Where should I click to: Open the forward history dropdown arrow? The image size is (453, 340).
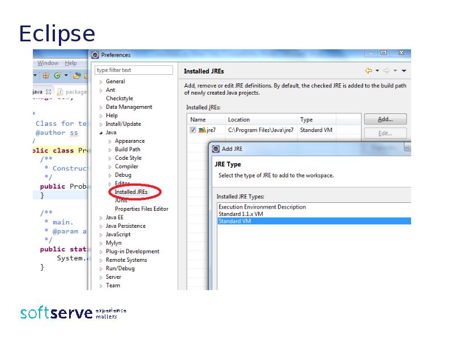(x=395, y=70)
